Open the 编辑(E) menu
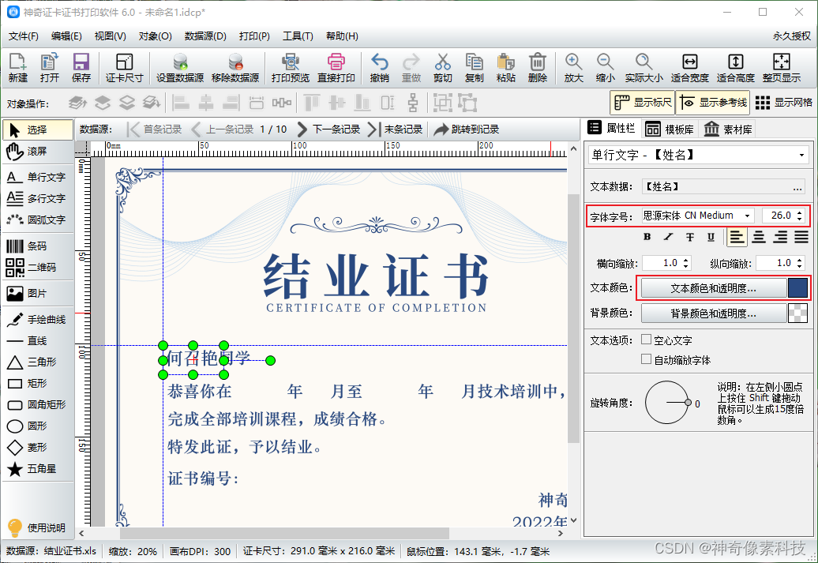Viewport: 818px width, 563px height. 66,36
